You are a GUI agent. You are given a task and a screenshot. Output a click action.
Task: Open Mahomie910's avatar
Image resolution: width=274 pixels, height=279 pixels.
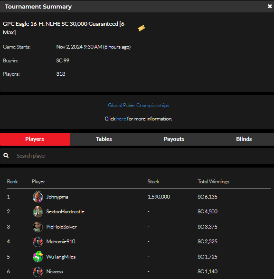point(38,242)
